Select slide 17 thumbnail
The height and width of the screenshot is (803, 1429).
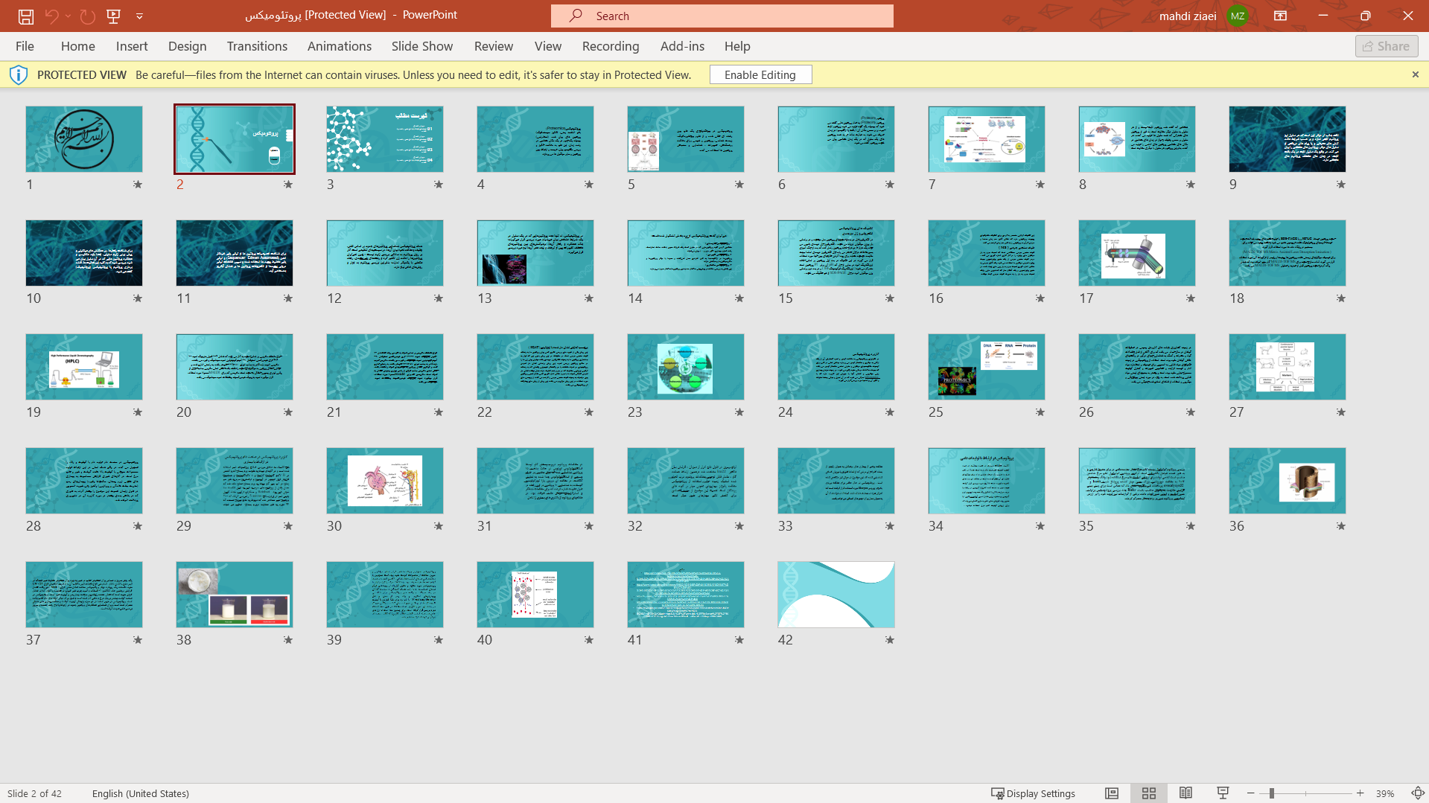point(1137,253)
